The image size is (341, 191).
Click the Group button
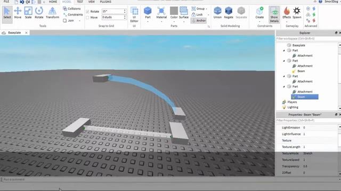(x=198, y=8)
